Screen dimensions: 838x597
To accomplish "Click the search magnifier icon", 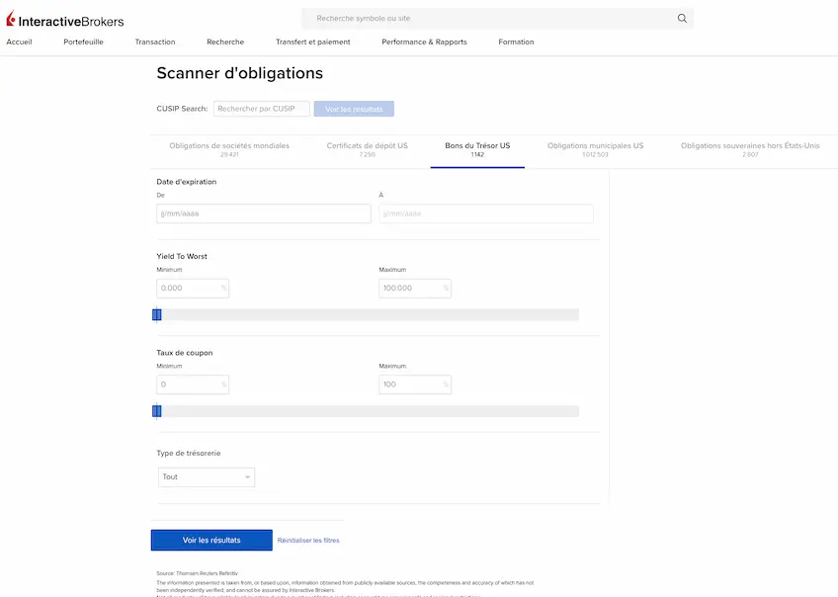I will pos(682,18).
